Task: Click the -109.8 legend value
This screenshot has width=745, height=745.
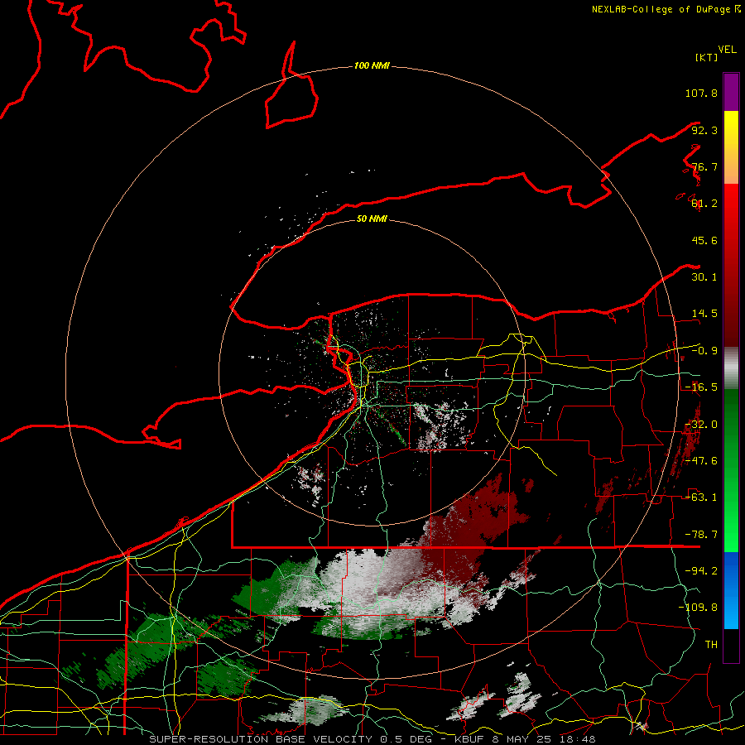Action: pos(698,608)
